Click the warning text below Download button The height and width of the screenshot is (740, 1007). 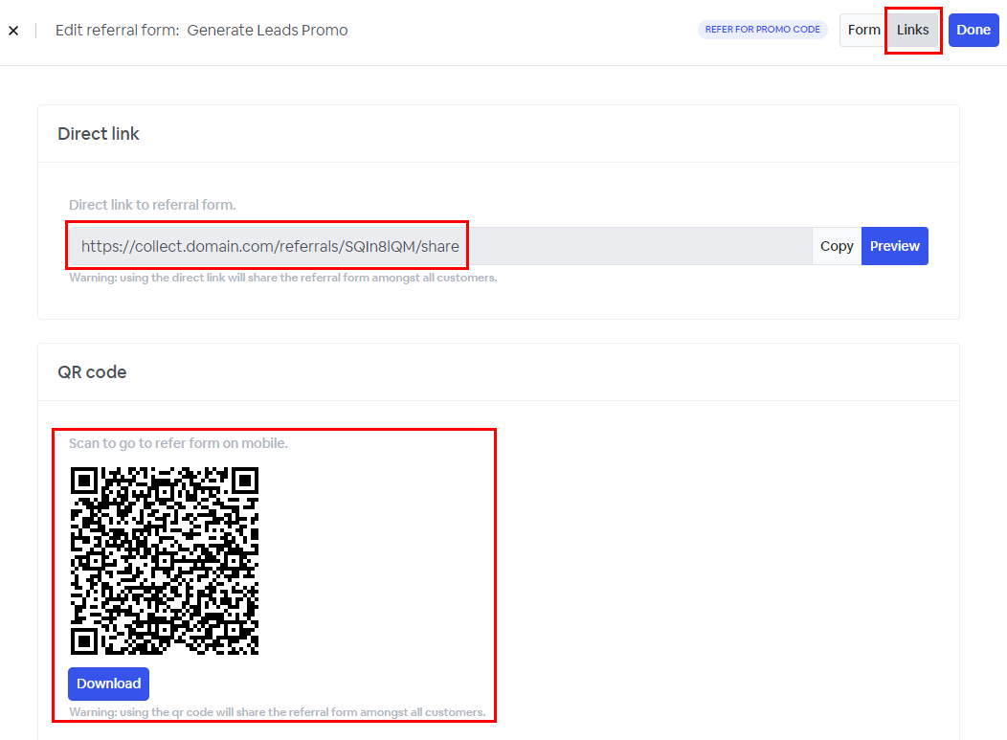tap(277, 712)
